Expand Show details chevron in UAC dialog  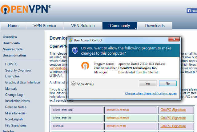tap(73, 84)
